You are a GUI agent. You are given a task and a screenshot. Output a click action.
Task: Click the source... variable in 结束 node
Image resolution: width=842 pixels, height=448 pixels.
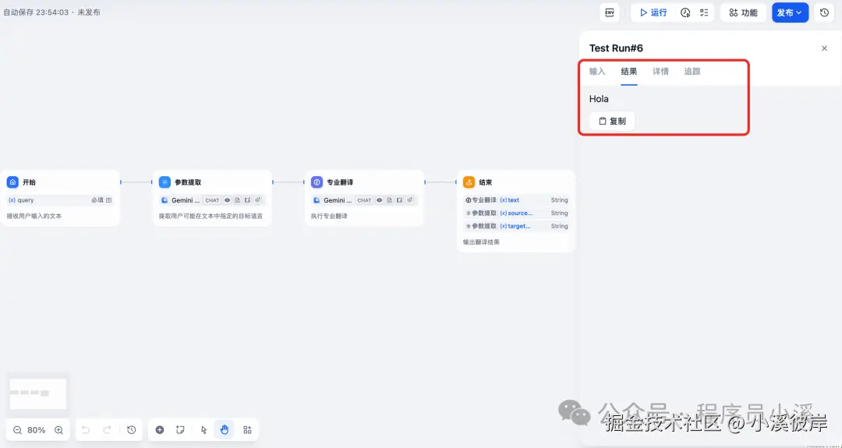[516, 213]
